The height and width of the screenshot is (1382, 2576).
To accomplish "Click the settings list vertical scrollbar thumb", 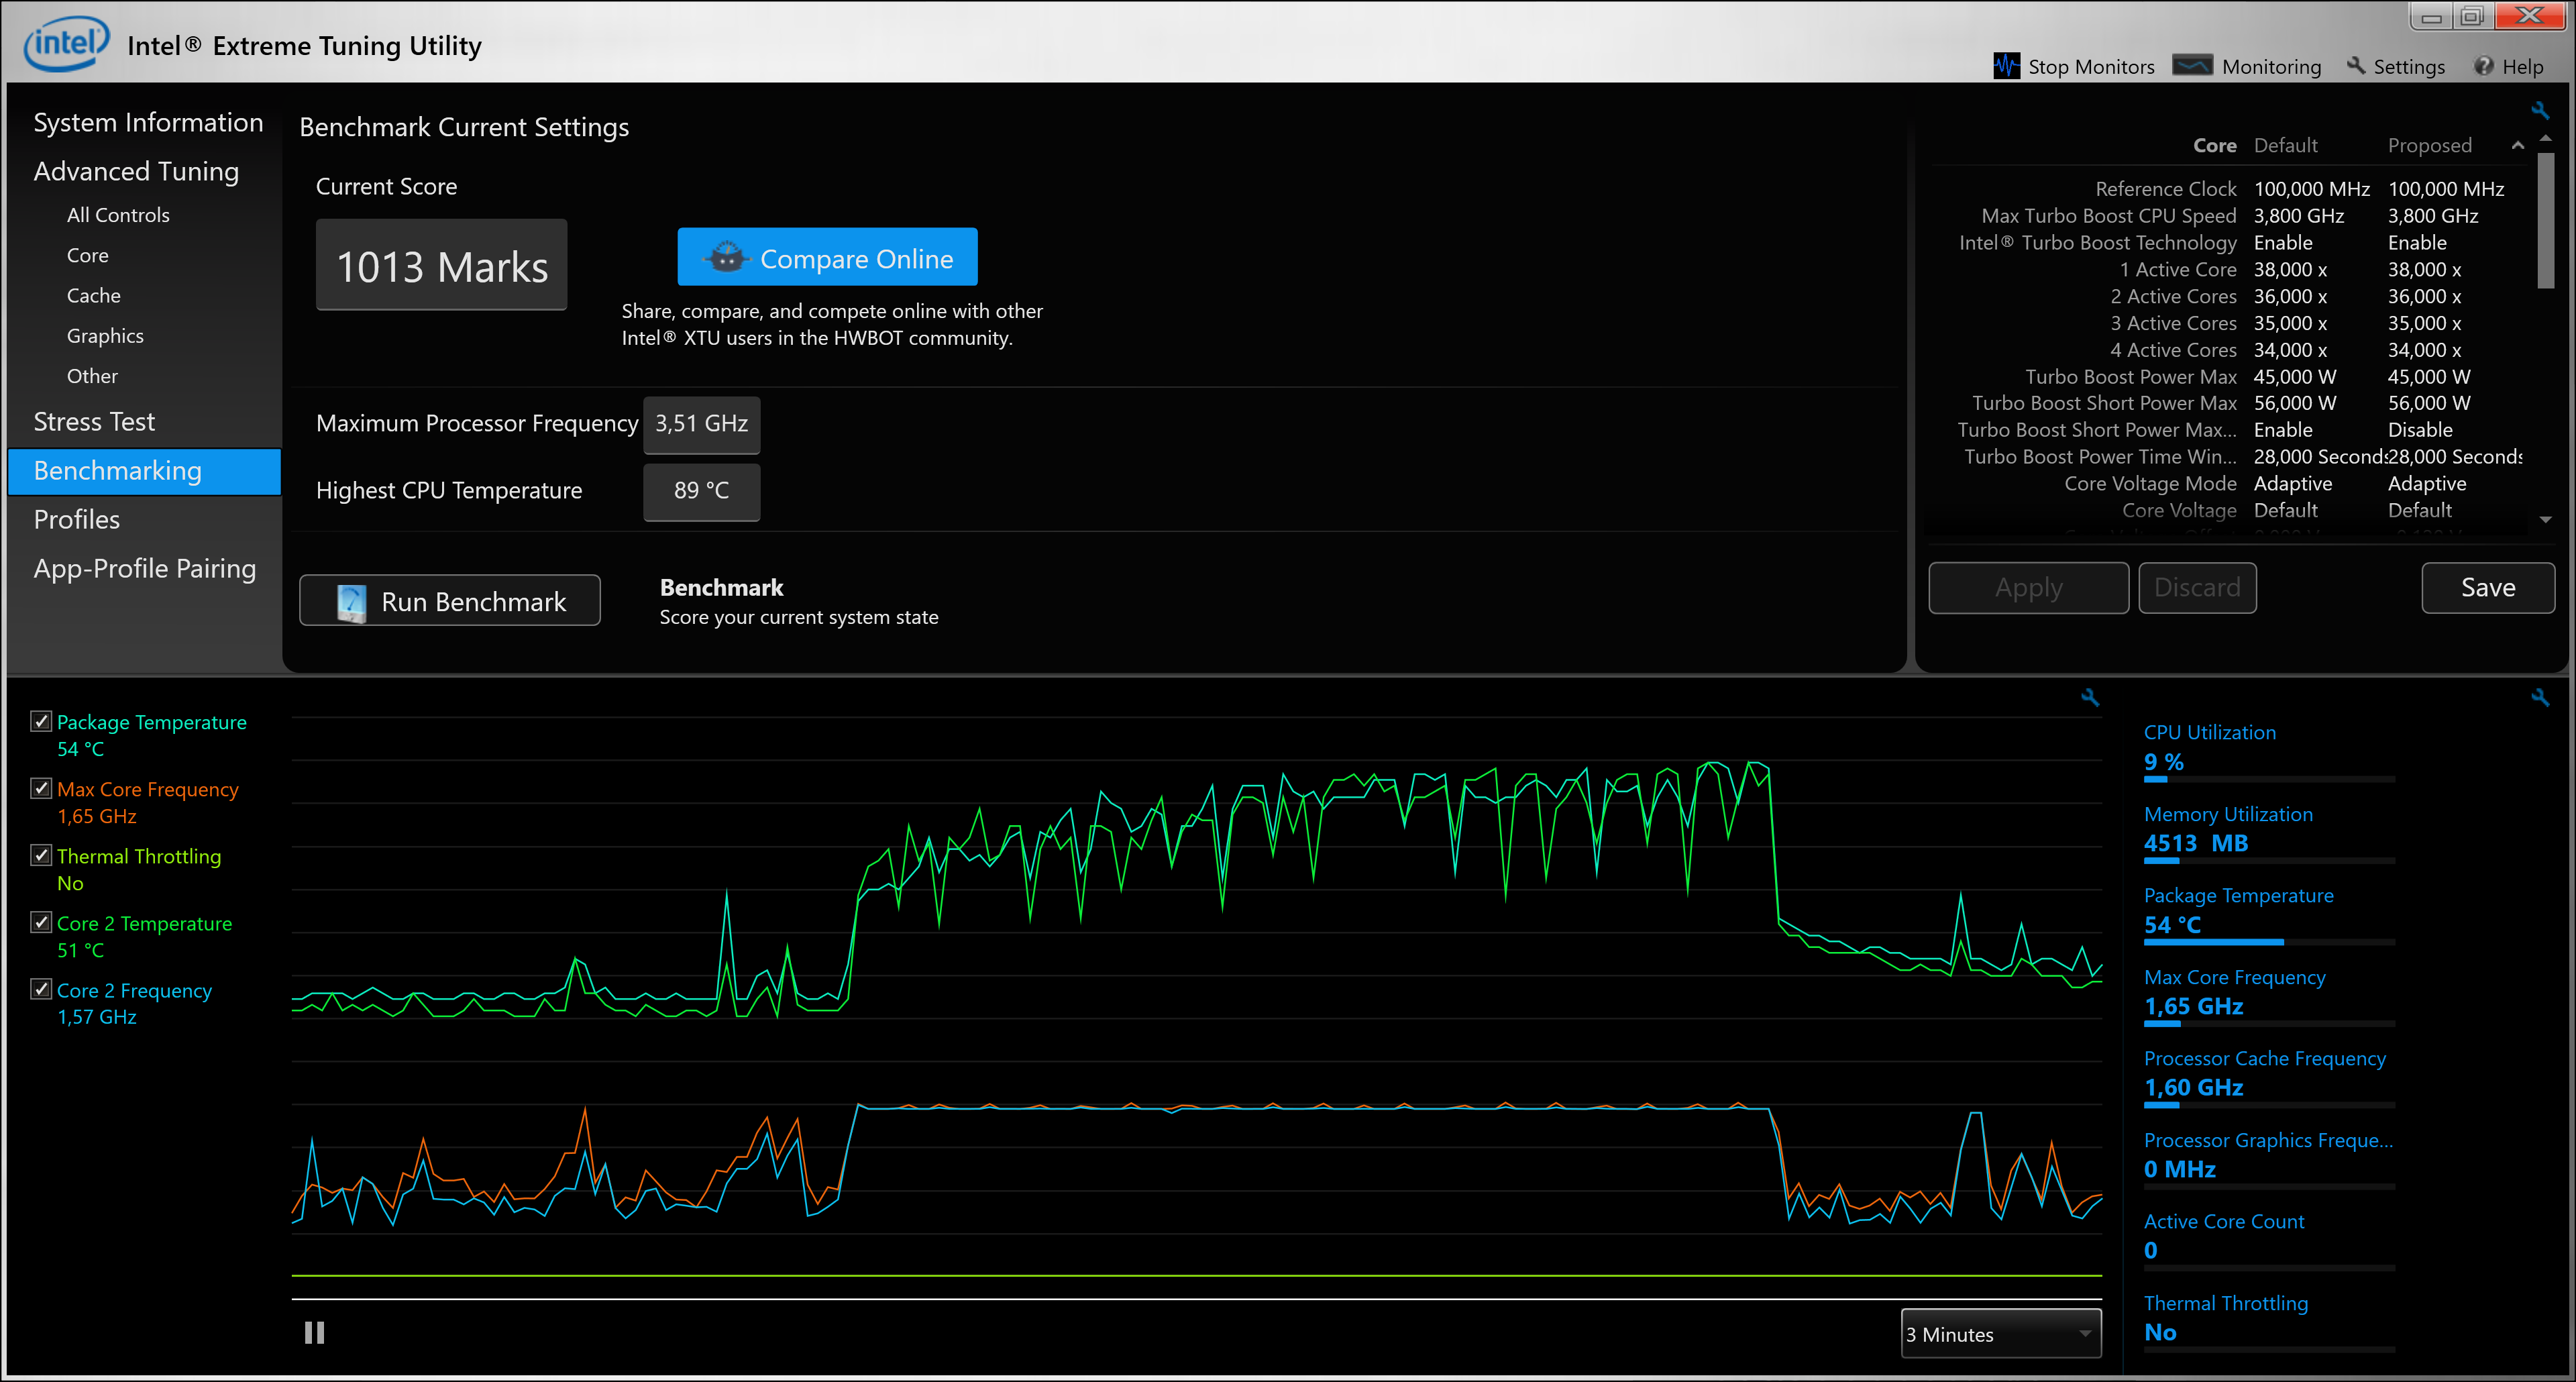I will (x=2545, y=220).
